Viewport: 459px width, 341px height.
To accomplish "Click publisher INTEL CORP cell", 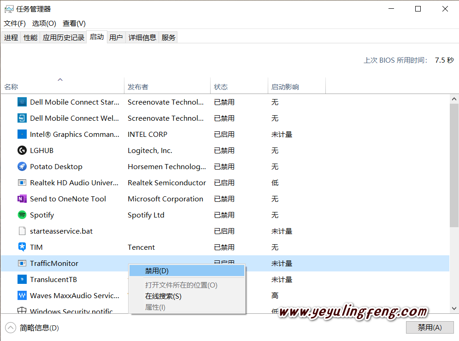I will click(147, 135).
